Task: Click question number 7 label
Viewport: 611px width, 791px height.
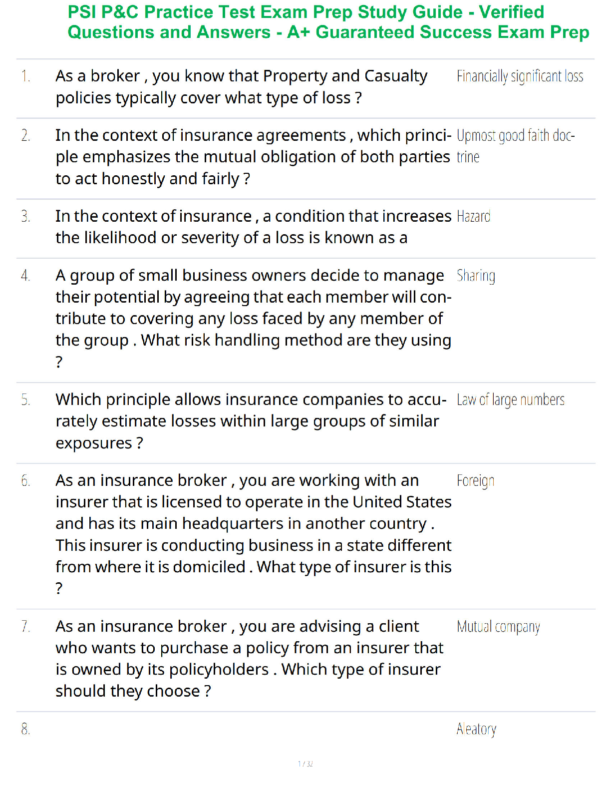Action: pyautogui.click(x=25, y=627)
